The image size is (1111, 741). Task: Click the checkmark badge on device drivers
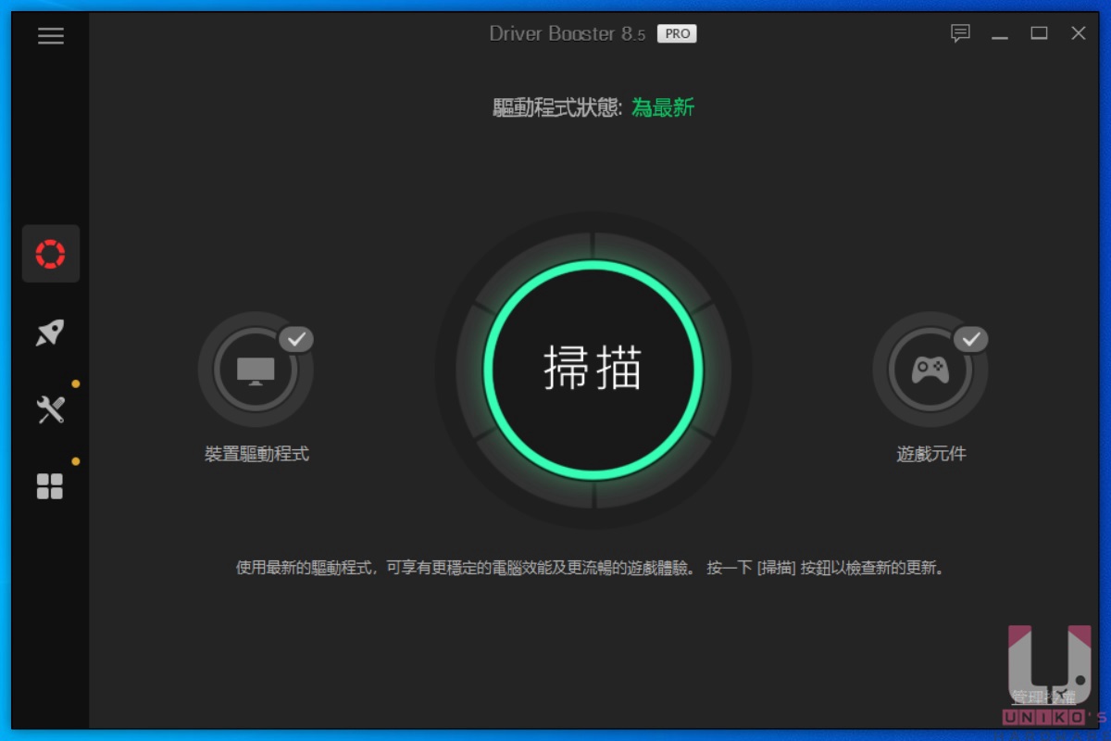click(x=296, y=340)
